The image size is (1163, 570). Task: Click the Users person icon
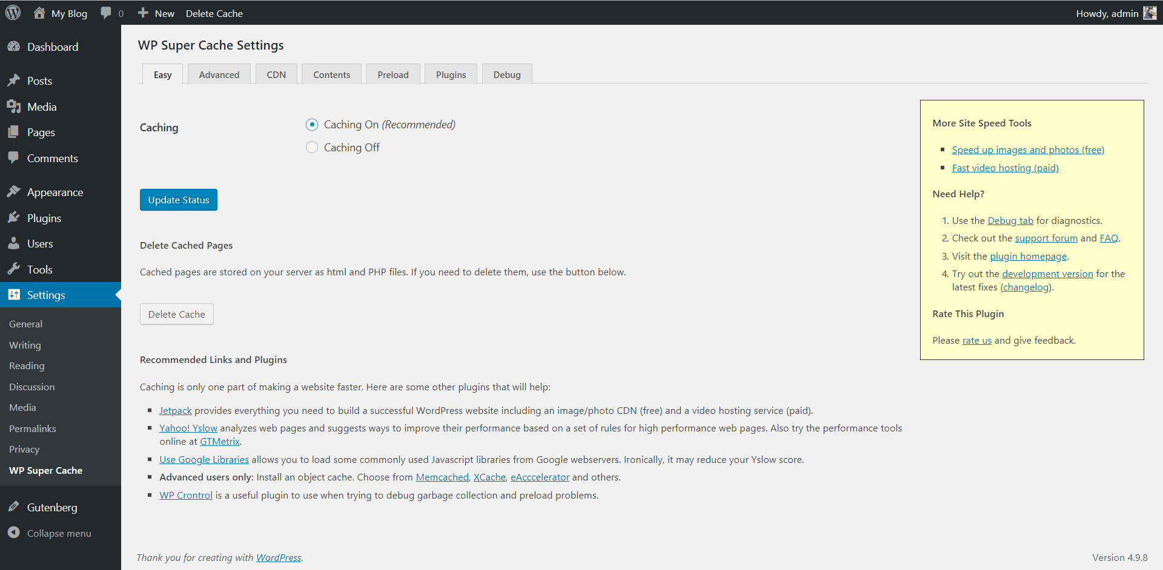pos(14,243)
